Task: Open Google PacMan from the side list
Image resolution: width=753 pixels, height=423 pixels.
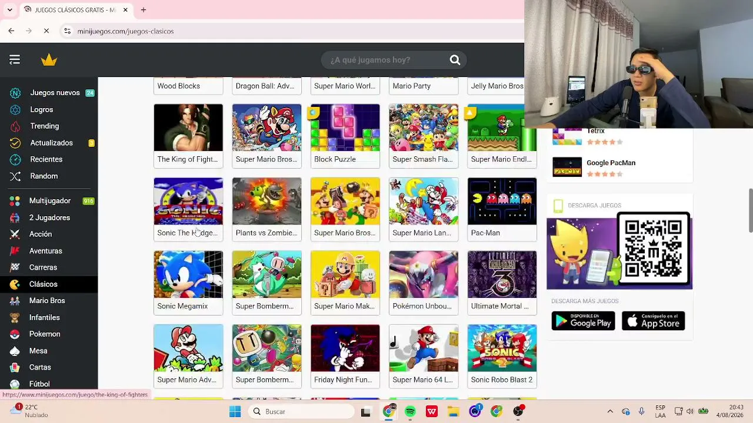Action: (x=611, y=163)
